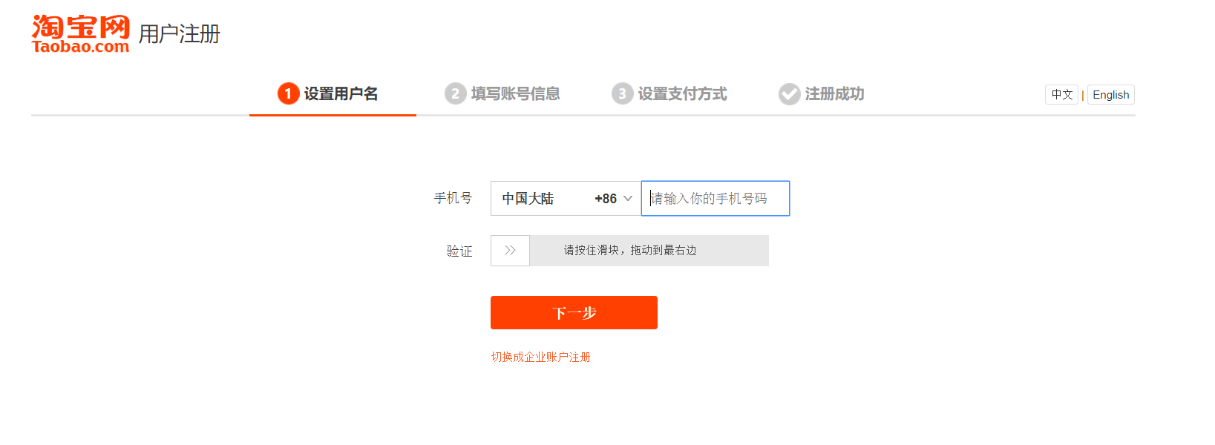Focus the phone number input field

click(x=715, y=198)
